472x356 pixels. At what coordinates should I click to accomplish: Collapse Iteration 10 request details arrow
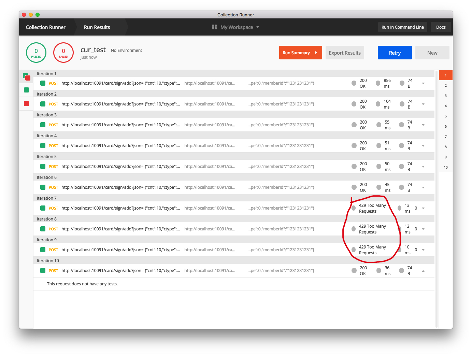click(423, 271)
